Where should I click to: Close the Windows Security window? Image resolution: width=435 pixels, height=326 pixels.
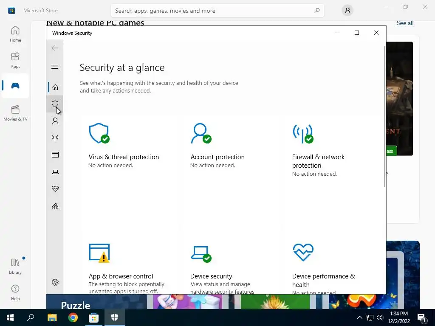376,33
